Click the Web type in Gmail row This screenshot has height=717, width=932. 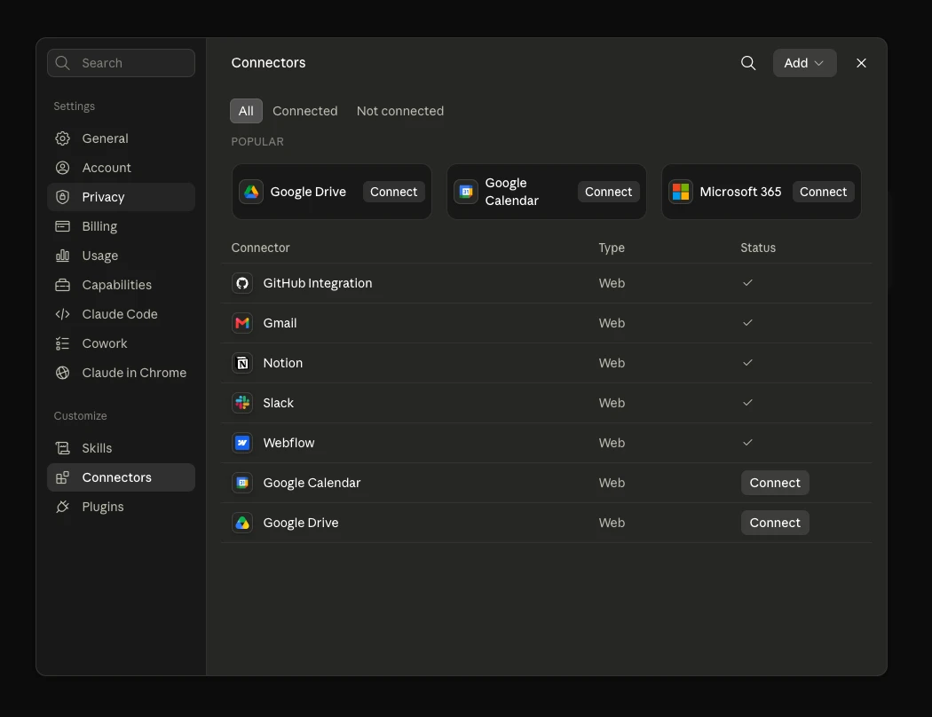(x=612, y=323)
